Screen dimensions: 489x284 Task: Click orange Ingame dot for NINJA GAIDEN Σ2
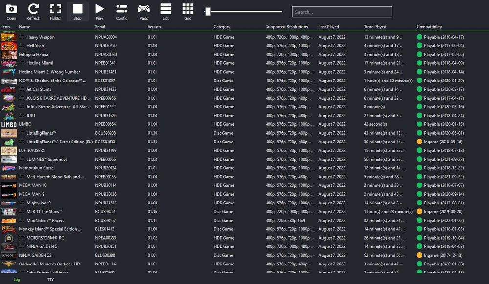[x=419, y=255]
